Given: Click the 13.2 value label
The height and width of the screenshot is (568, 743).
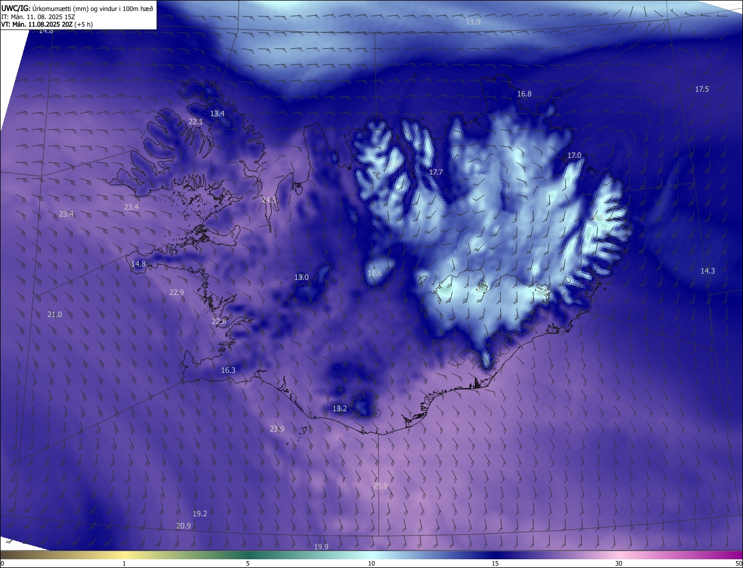Looking at the screenshot, I should 340,408.
